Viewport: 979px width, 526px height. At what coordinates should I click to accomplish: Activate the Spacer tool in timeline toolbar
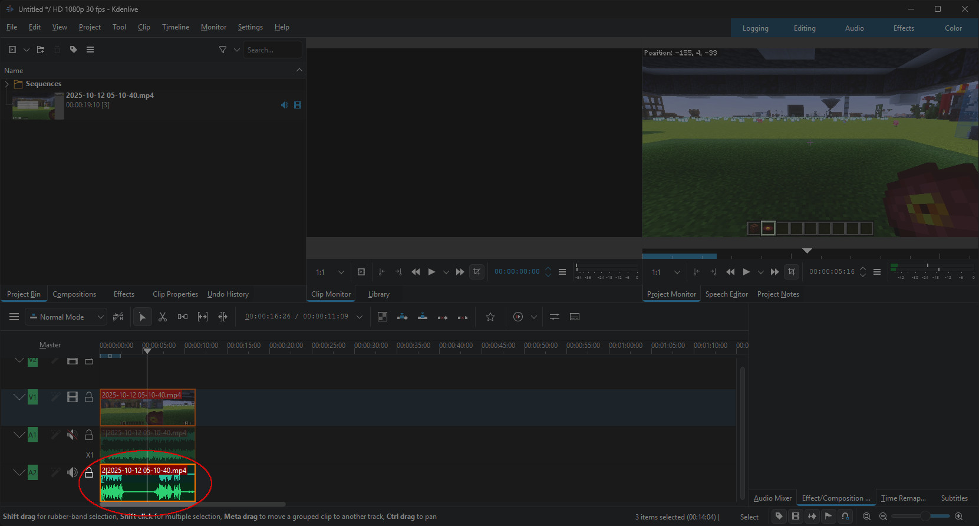coord(183,317)
